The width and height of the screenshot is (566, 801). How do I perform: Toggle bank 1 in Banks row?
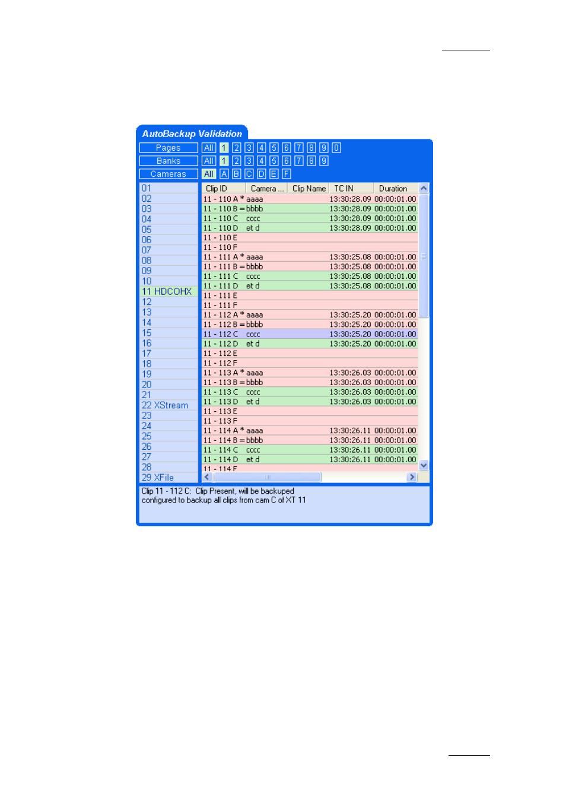point(224,161)
